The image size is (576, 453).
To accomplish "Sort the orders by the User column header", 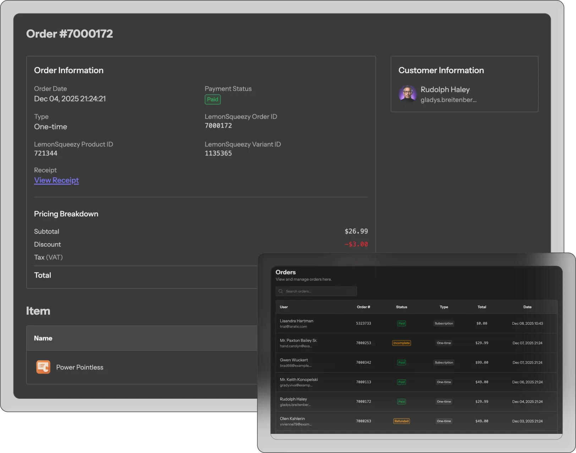I will [284, 307].
